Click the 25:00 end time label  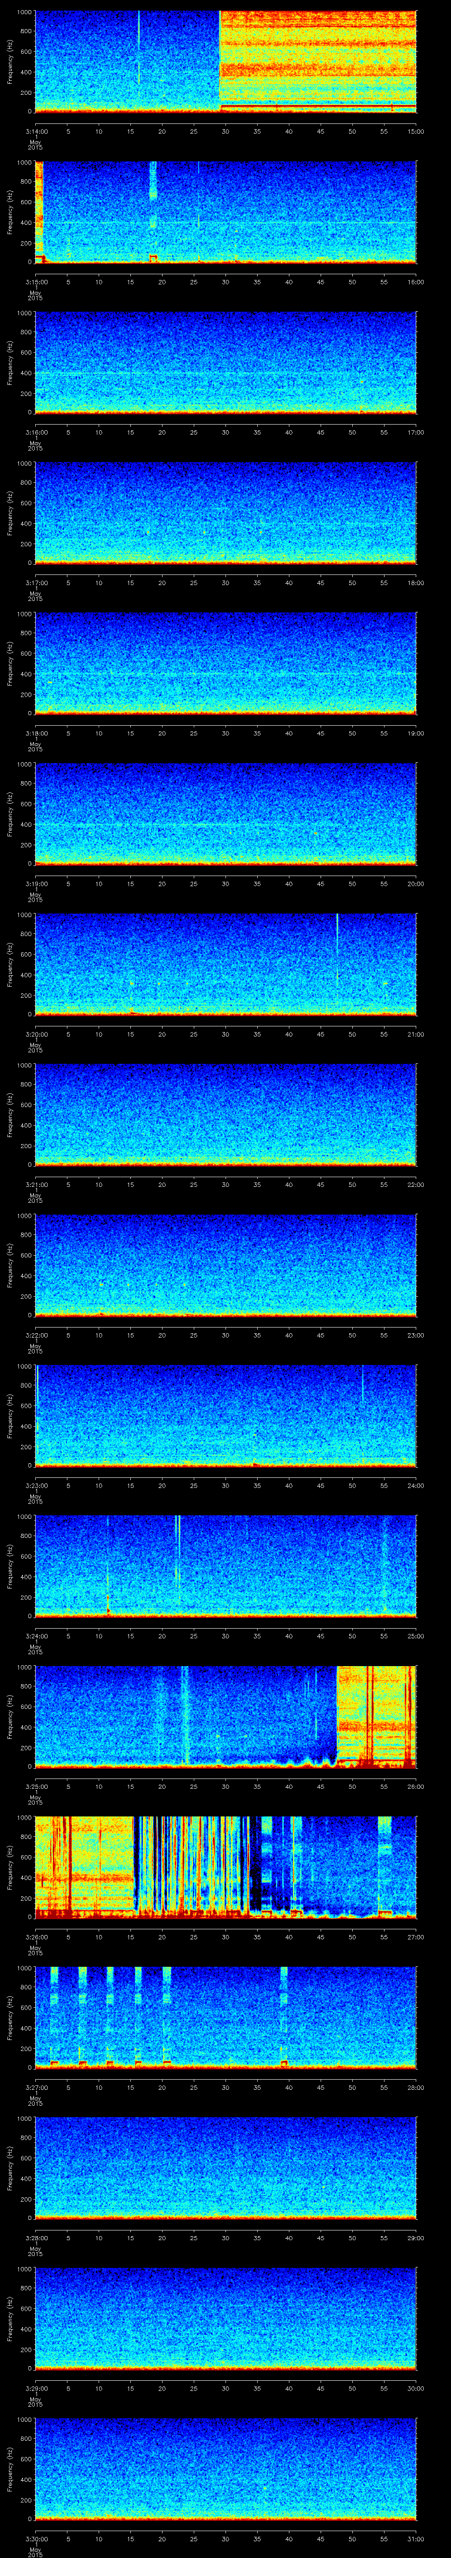pos(415,1637)
